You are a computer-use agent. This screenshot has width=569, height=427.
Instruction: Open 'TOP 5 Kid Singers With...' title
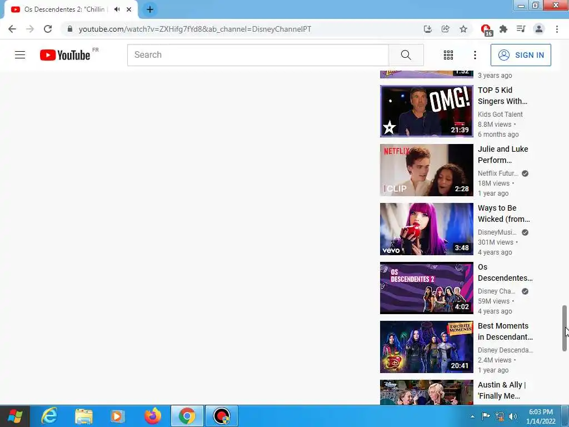502,96
